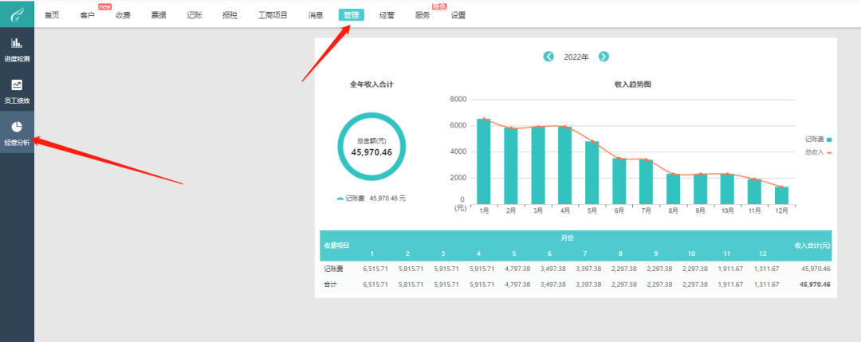Select the 管理 tab in top navigation
Screen dimensions: 861x342
351,15
